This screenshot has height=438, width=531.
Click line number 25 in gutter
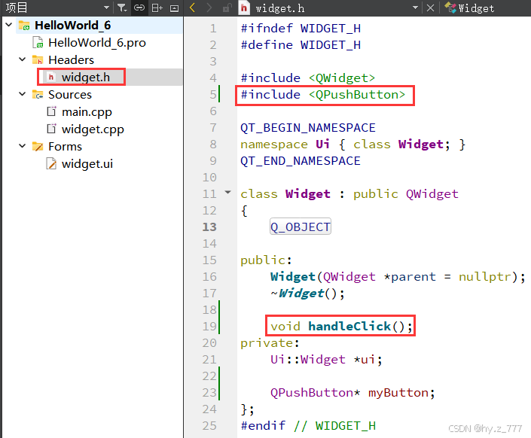tap(209, 425)
